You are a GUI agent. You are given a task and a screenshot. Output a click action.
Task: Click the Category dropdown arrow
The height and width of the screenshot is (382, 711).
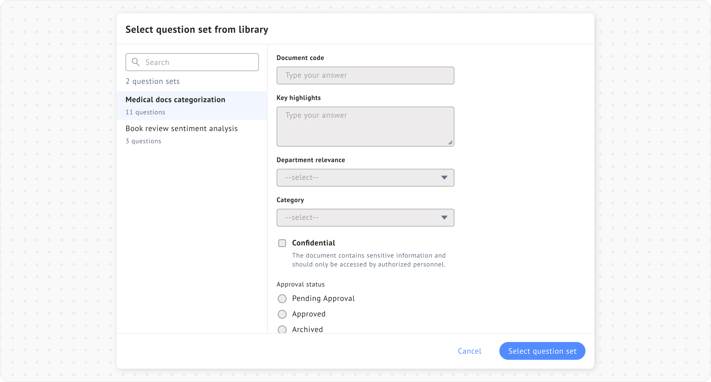point(444,218)
